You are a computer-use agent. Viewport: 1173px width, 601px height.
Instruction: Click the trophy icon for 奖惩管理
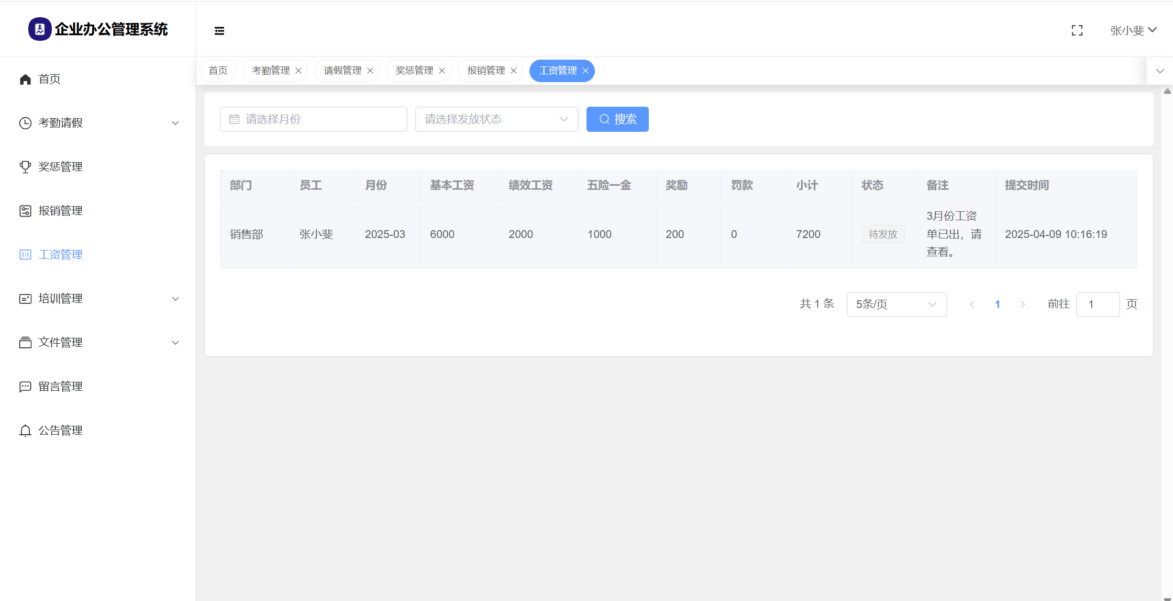pyautogui.click(x=25, y=167)
